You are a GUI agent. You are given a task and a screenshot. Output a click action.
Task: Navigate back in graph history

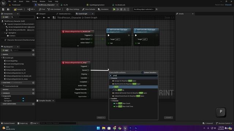pyautogui.click(x=44, y=18)
